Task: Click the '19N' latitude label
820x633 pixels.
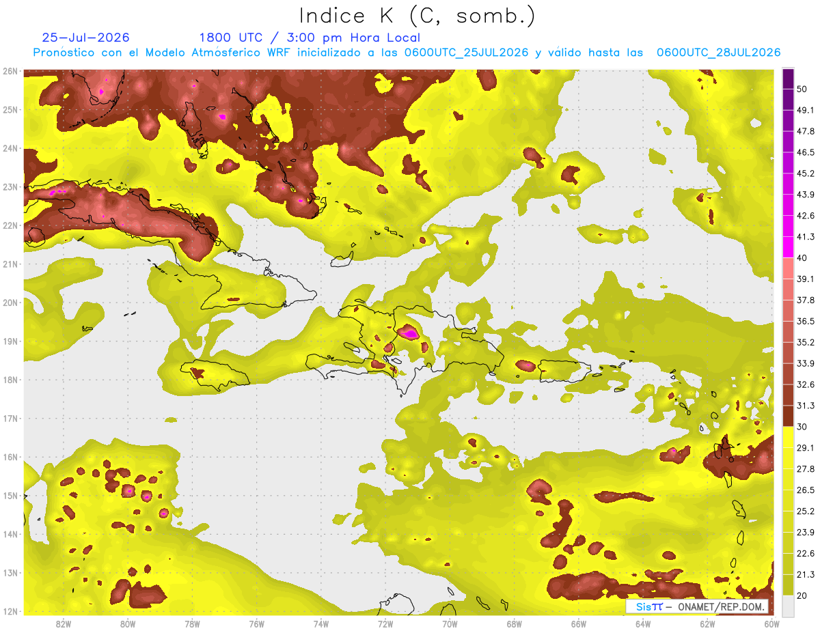Action: pos(10,341)
